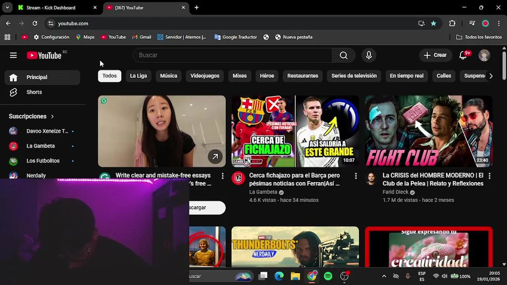Click the YouTube logo
This screenshot has width=507, height=285.
[x=44, y=55]
